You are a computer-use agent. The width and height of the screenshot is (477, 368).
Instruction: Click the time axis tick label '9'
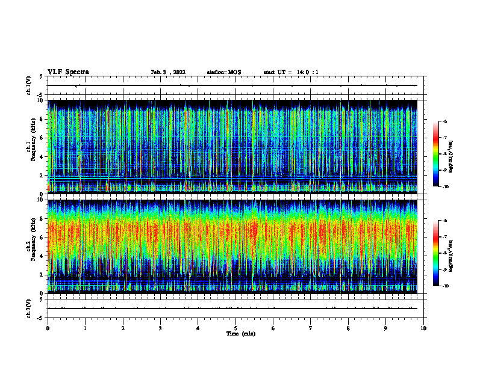385,328
